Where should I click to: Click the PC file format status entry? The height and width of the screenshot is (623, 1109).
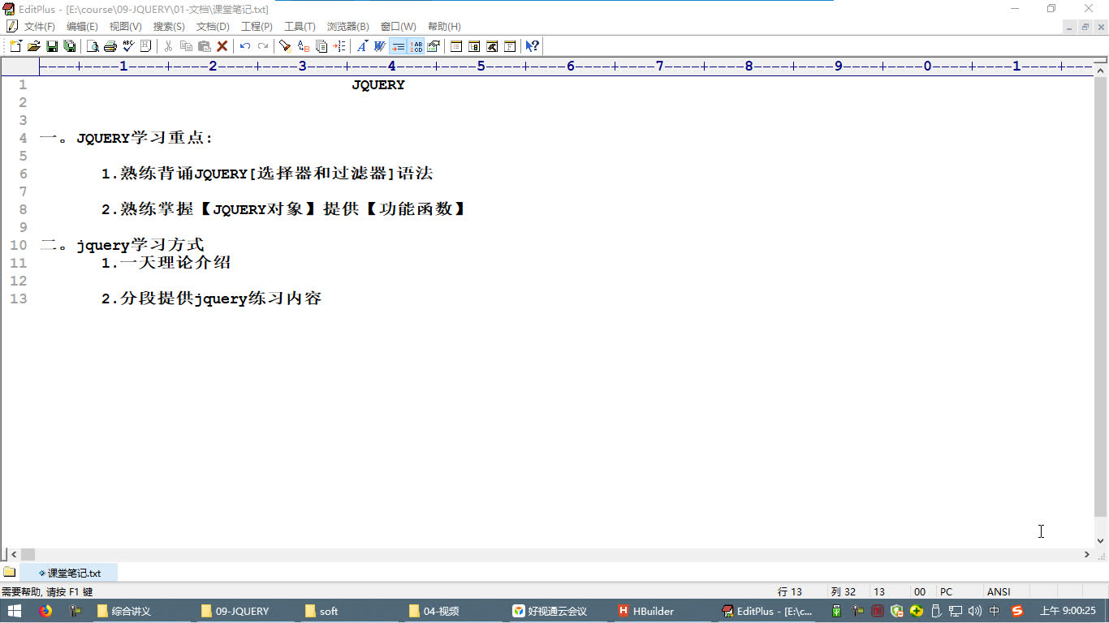pyautogui.click(x=946, y=592)
